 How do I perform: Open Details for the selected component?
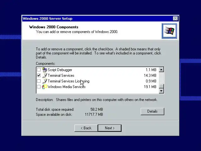(152, 111)
